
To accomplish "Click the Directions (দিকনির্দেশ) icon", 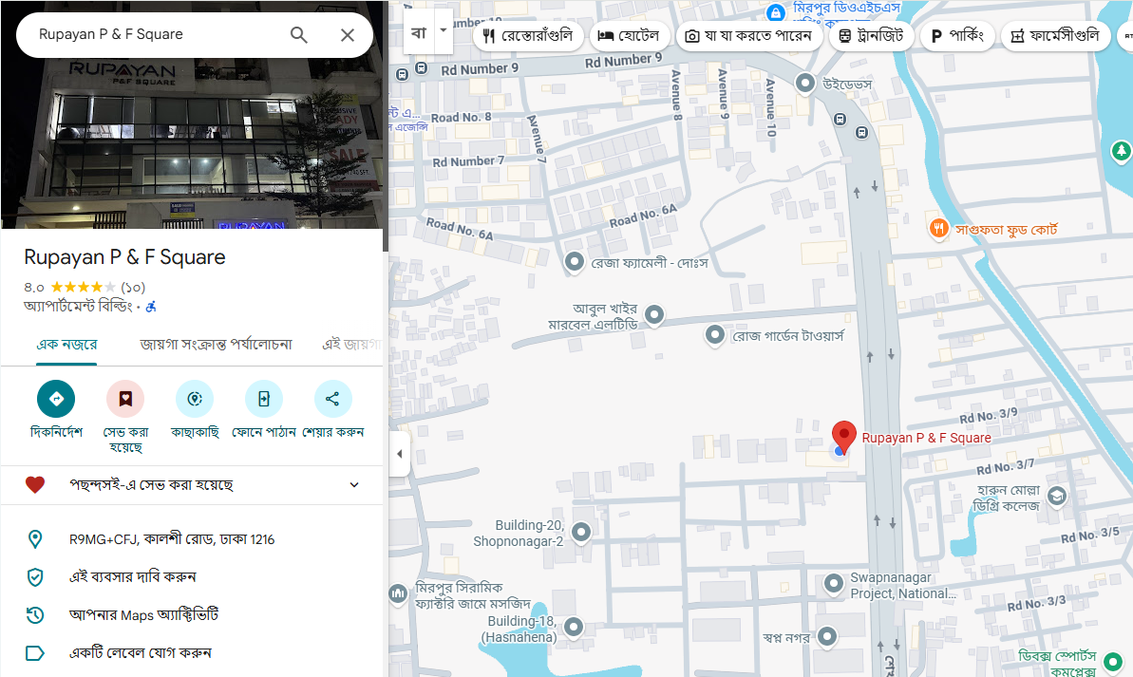I will point(56,399).
